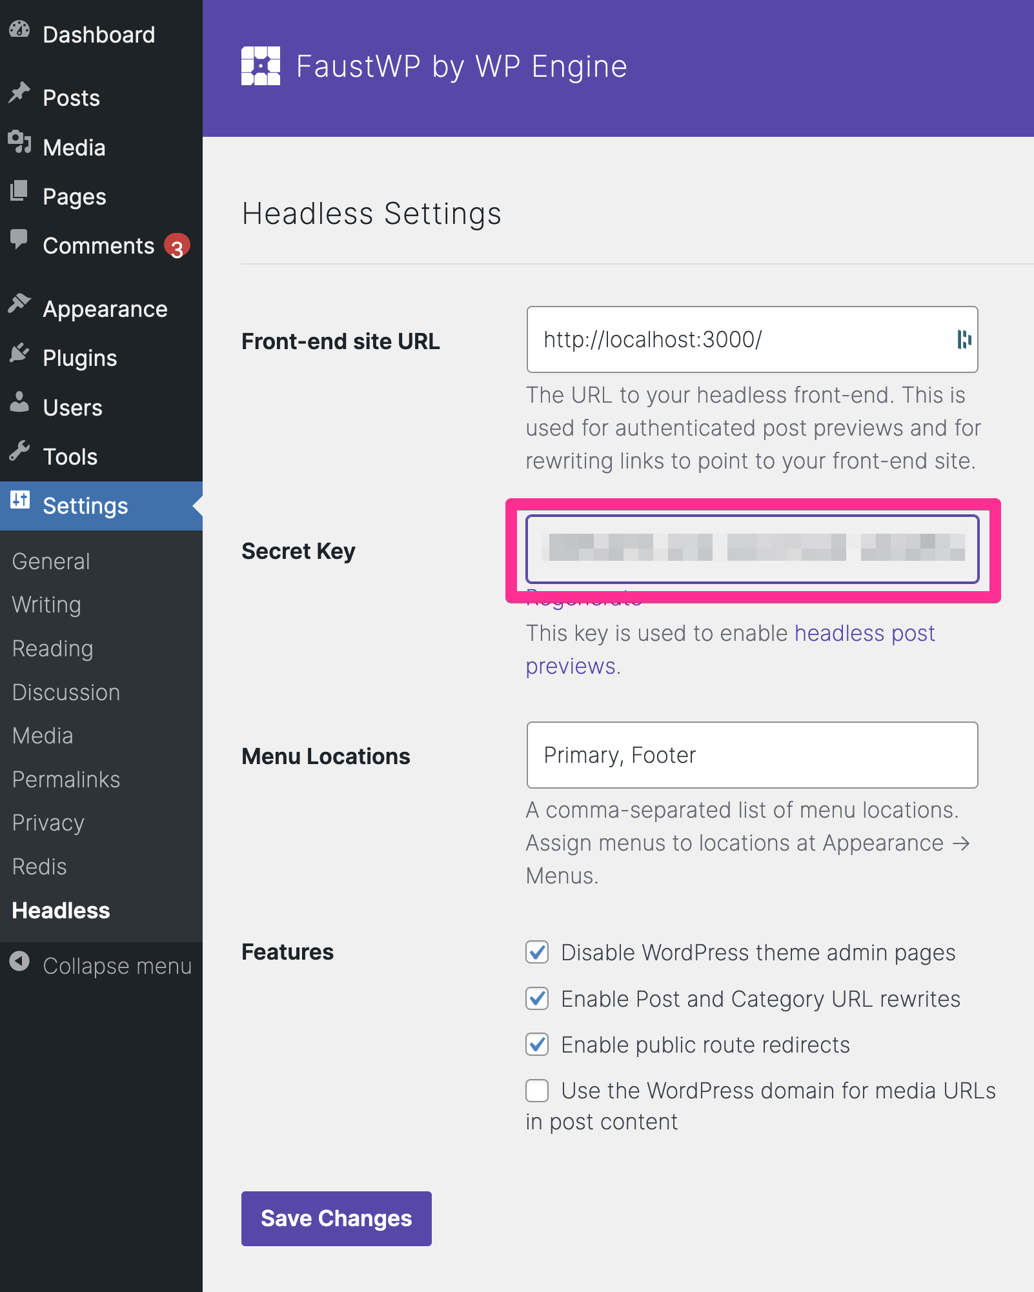Toggle Enable public route redirects checkbox
Image resolution: width=1034 pixels, height=1292 pixels.
pos(537,1044)
